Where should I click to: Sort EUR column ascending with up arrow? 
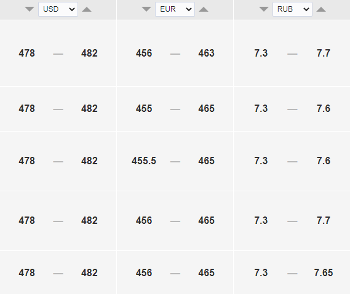204,9
